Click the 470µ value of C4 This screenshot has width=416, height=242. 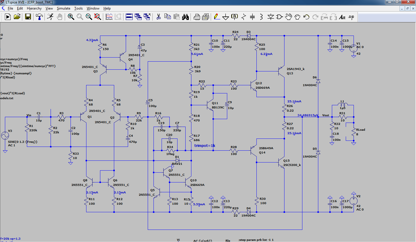tap(133, 142)
